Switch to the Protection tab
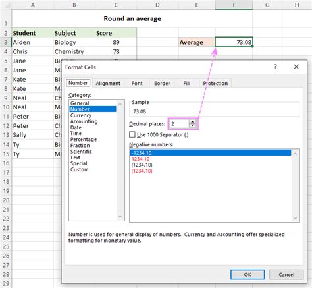 [215, 83]
